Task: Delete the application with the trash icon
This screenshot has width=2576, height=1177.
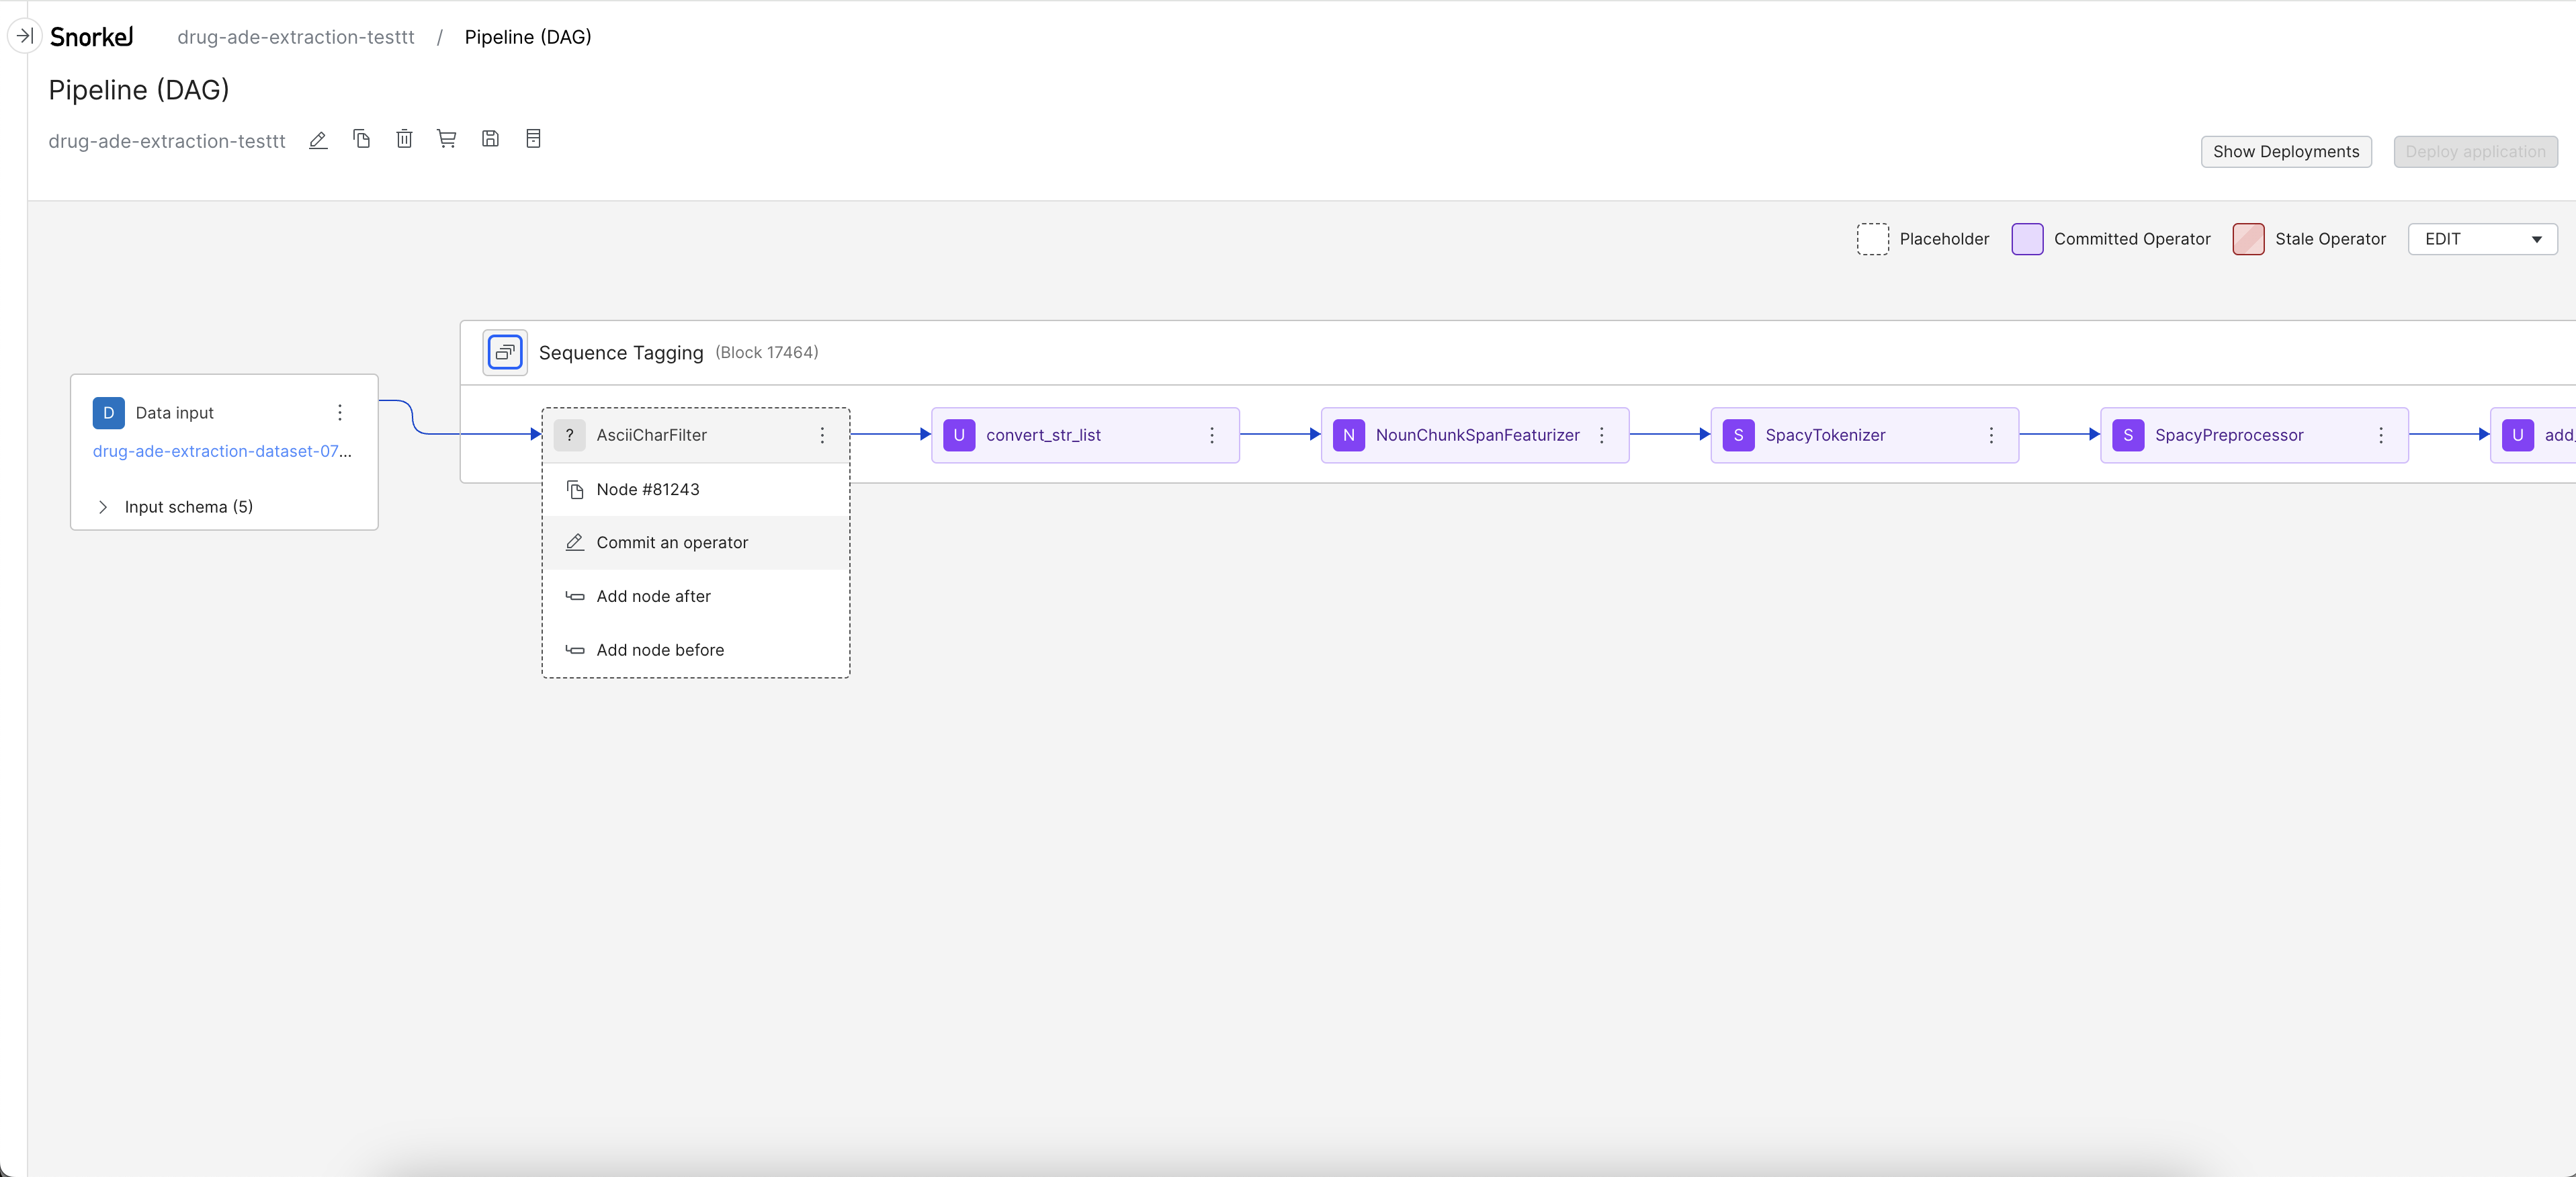Action: (404, 139)
